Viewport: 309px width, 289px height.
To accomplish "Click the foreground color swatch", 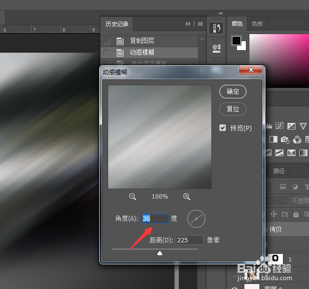I will point(236,41).
